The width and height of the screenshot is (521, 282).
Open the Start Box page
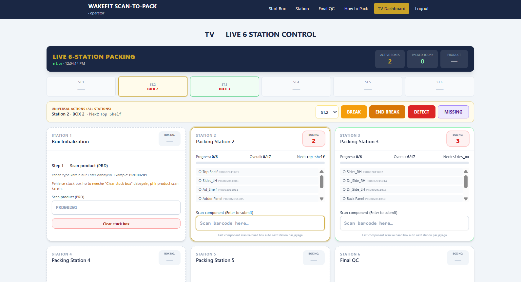click(x=277, y=9)
